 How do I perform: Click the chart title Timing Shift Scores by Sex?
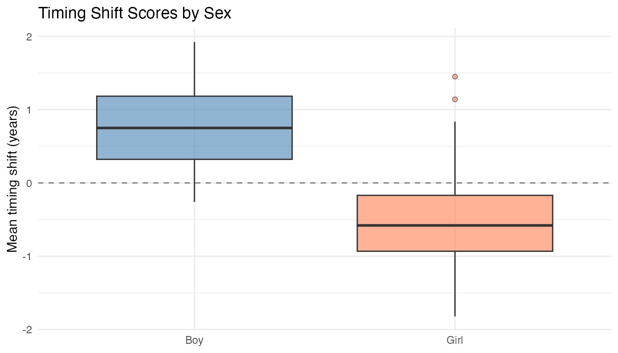tap(134, 13)
